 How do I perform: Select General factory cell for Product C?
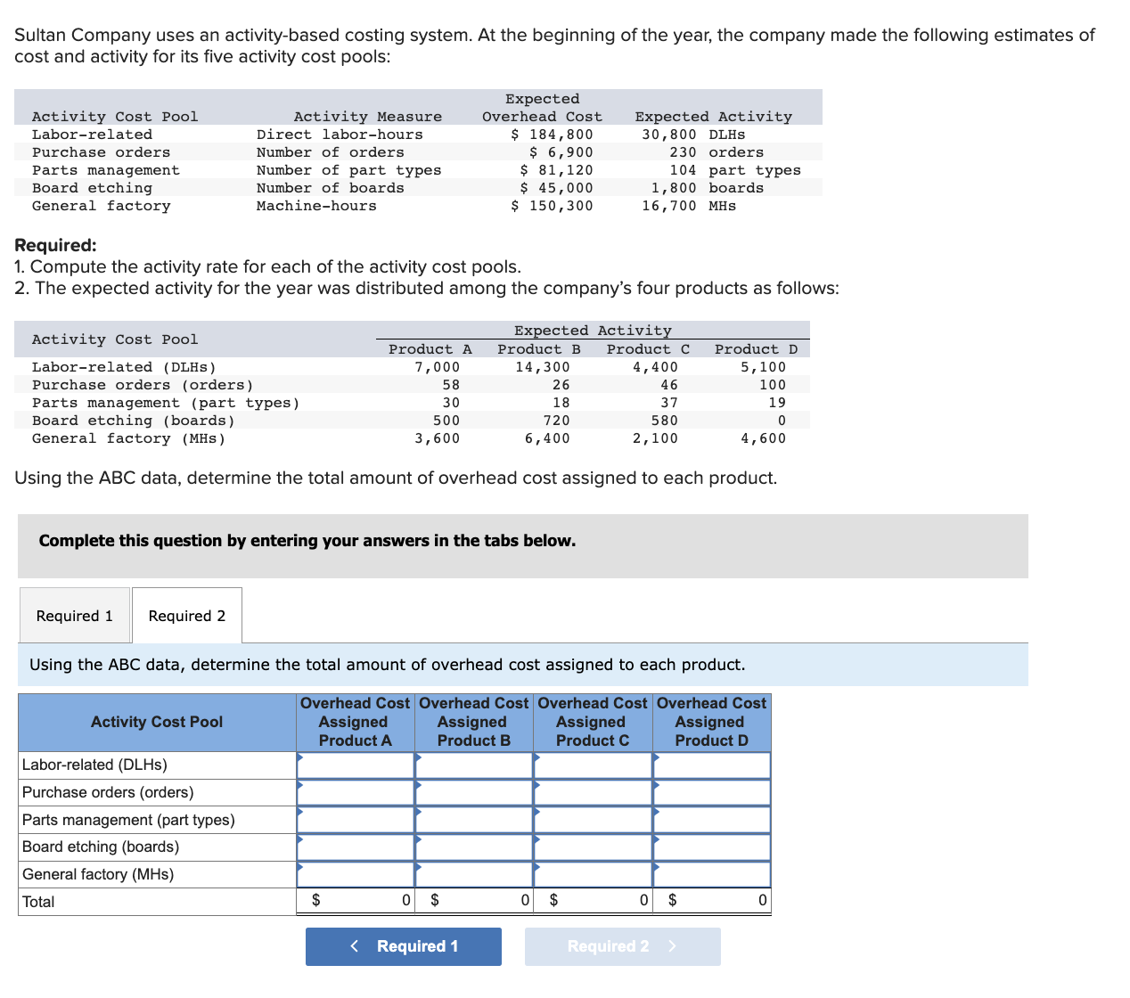pos(593,874)
